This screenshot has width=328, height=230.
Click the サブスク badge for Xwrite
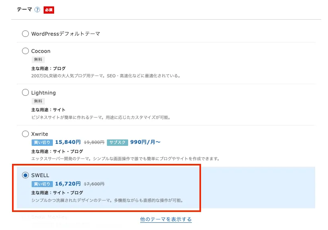(x=117, y=142)
